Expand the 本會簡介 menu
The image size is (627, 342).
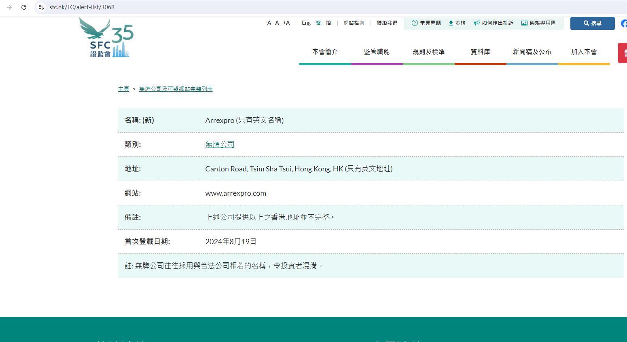325,52
